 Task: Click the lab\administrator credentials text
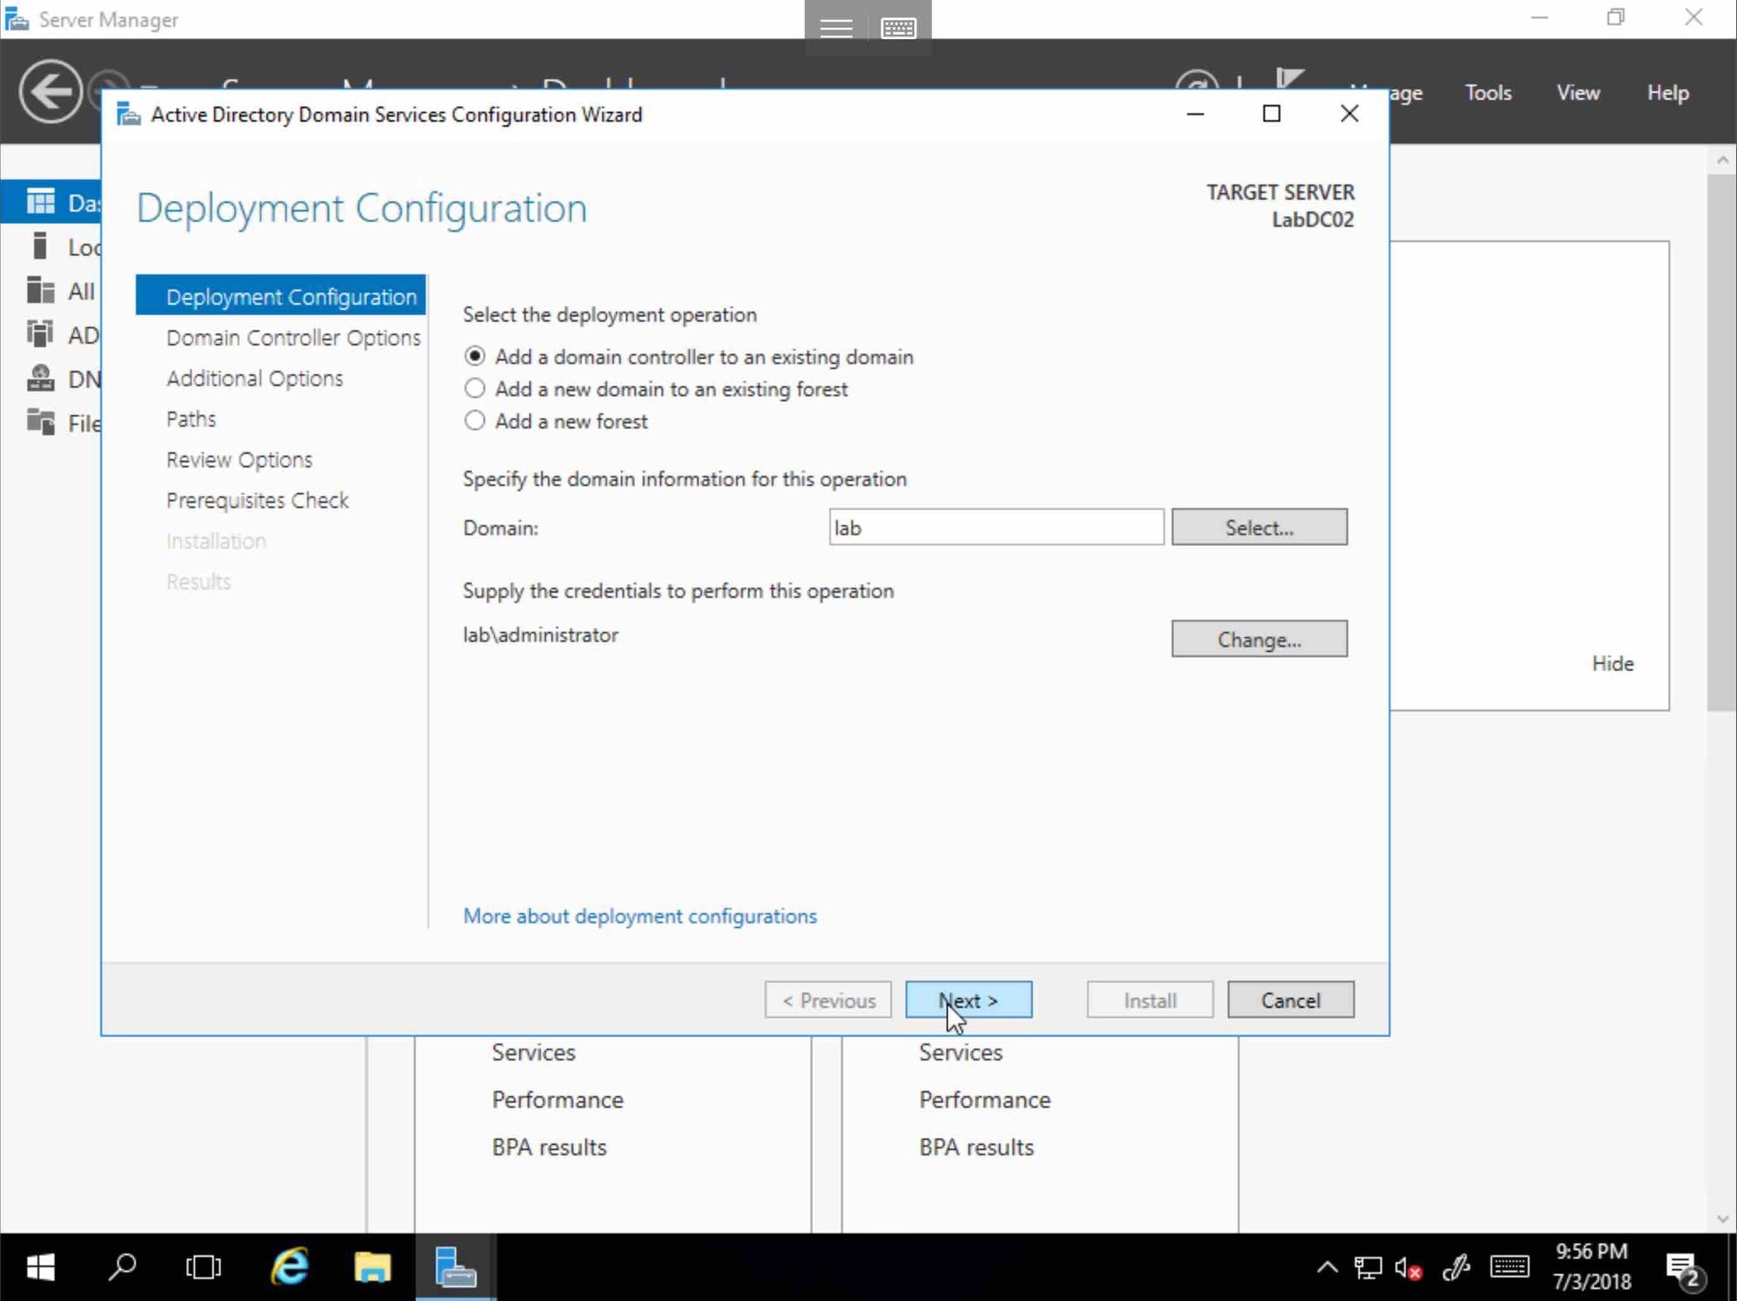point(540,634)
